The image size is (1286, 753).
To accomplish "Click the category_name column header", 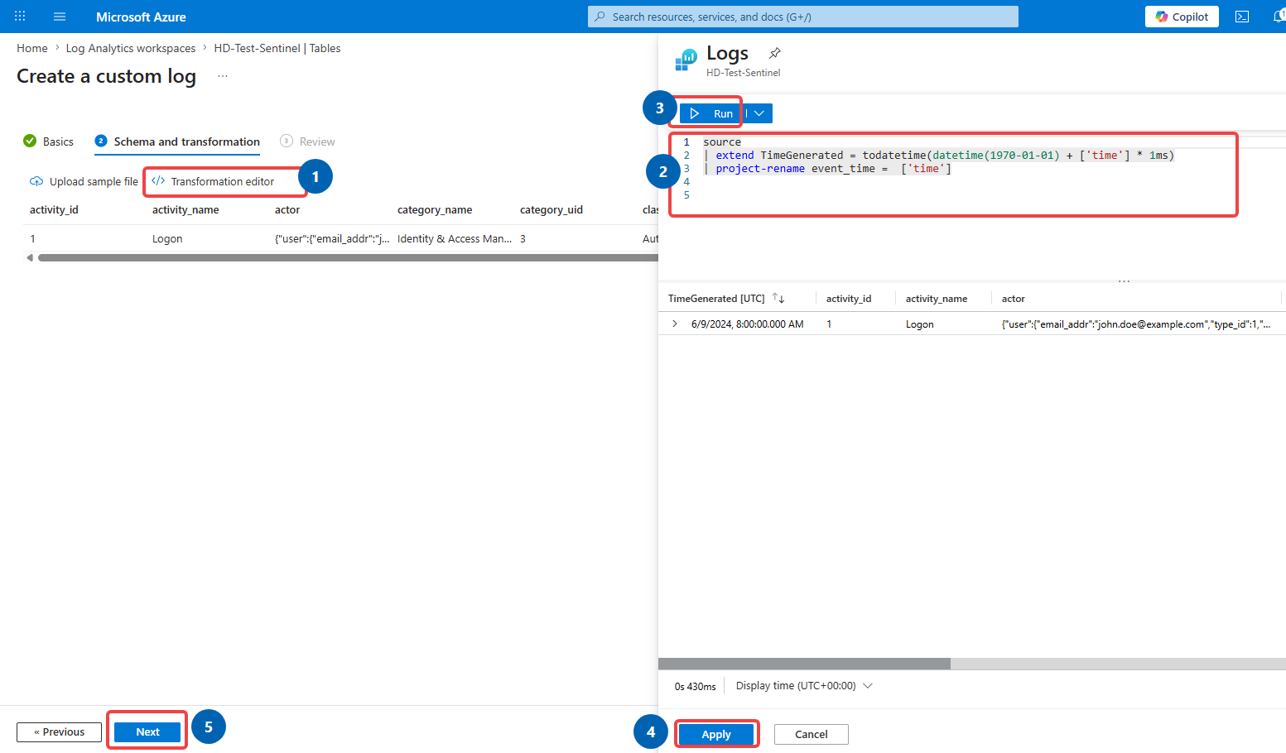I will pos(435,209).
